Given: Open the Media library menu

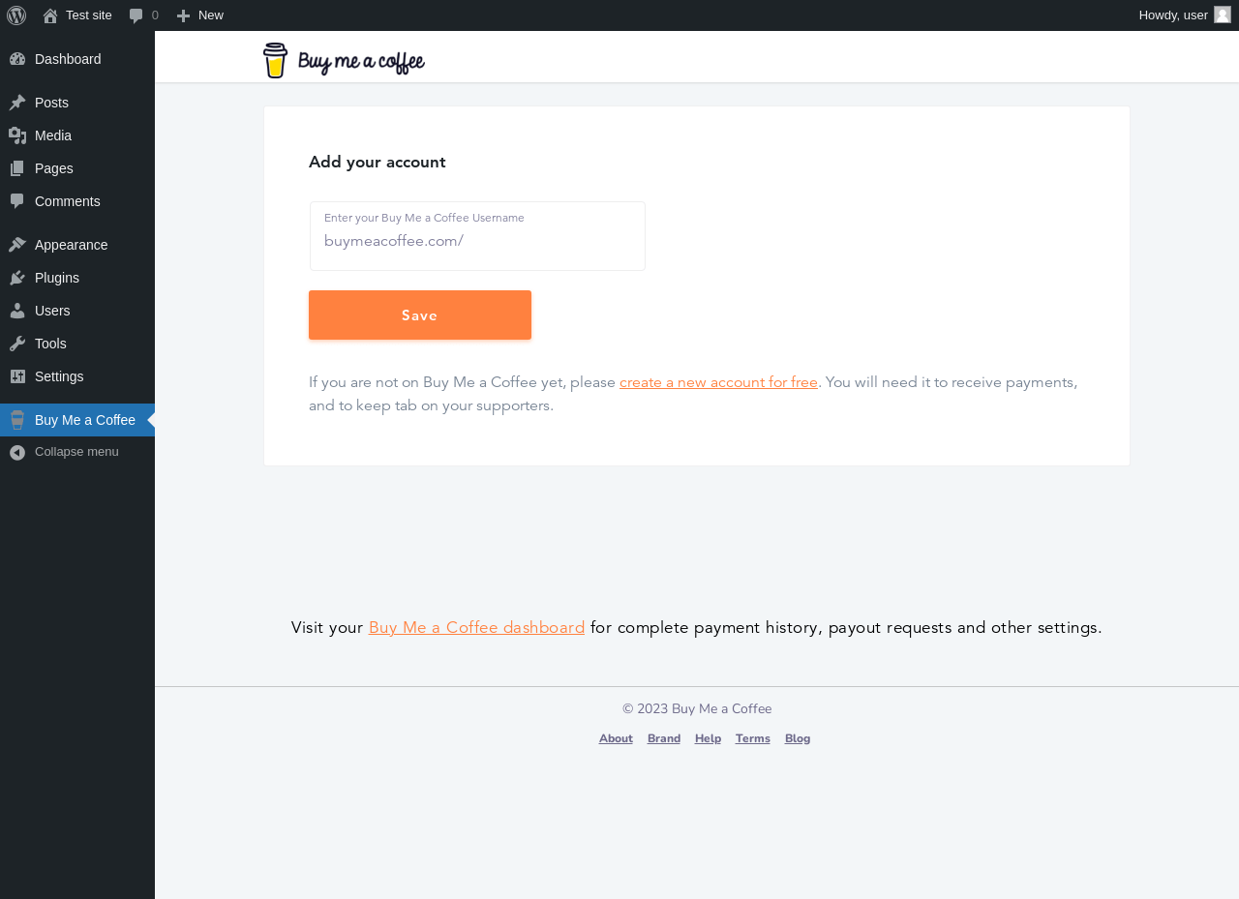Looking at the screenshot, I should (x=53, y=135).
